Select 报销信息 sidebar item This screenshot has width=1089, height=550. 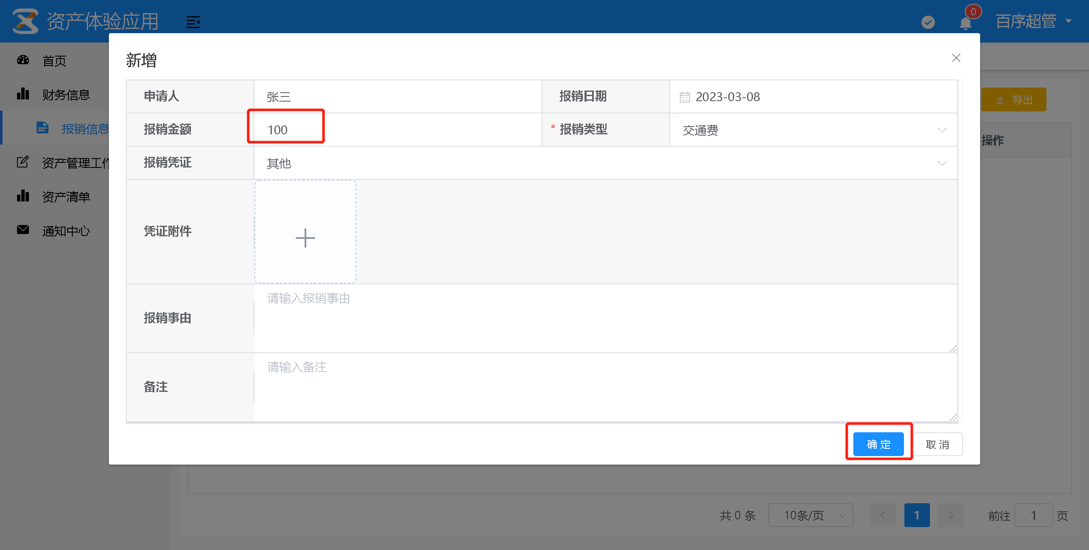coord(55,128)
